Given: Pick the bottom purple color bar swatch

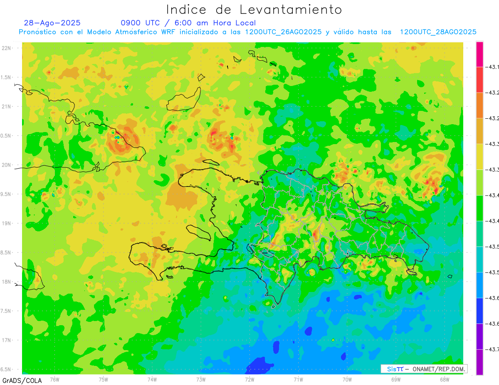Looking at the screenshot, I should click(x=479, y=362).
